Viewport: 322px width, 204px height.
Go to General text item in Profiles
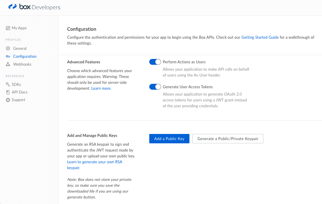20,49
